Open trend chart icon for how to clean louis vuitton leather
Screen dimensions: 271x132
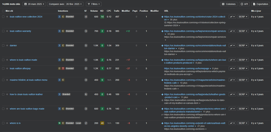coord(232,94)
